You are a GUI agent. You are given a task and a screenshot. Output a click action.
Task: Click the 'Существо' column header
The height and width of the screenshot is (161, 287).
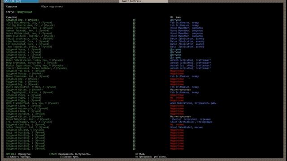[x=12, y=17]
